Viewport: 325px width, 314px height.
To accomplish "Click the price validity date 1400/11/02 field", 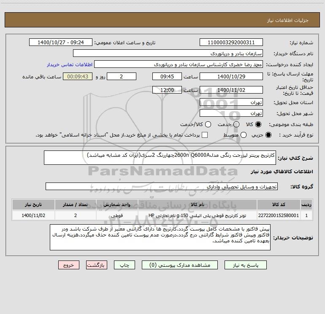I will pyautogui.click(x=231, y=90).
